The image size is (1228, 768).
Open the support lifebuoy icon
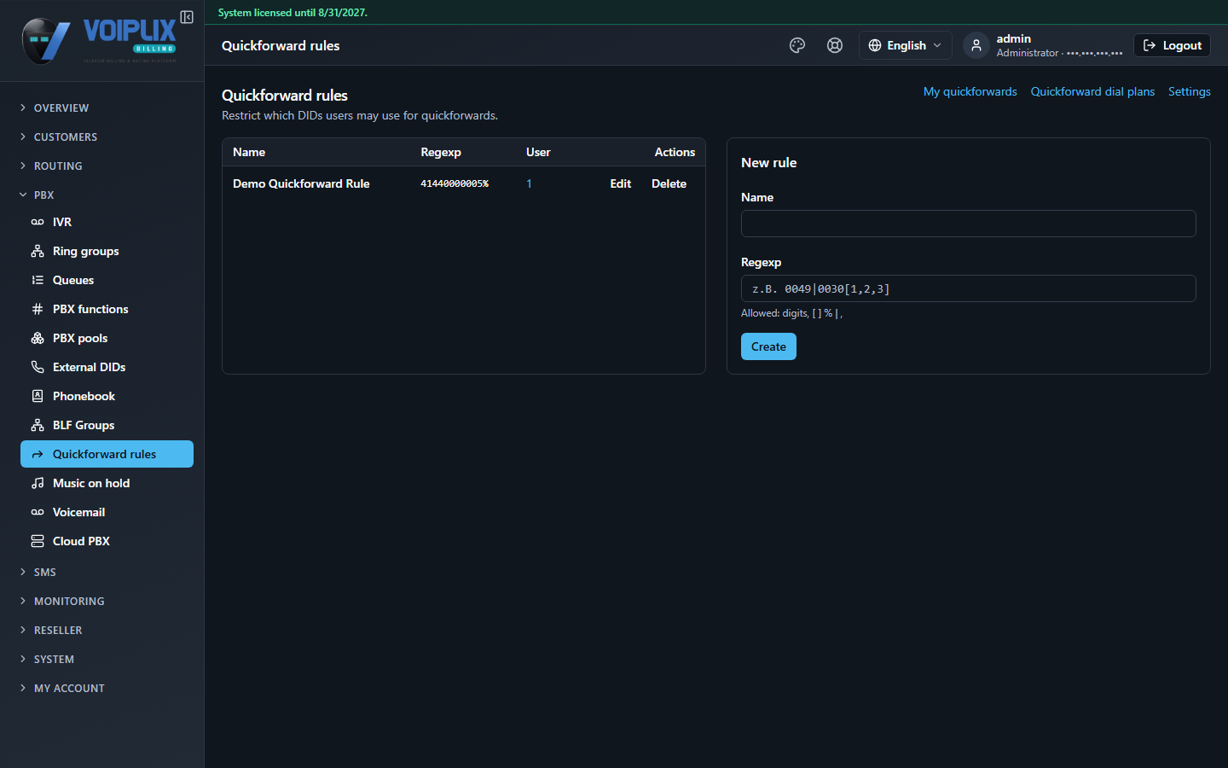[835, 45]
